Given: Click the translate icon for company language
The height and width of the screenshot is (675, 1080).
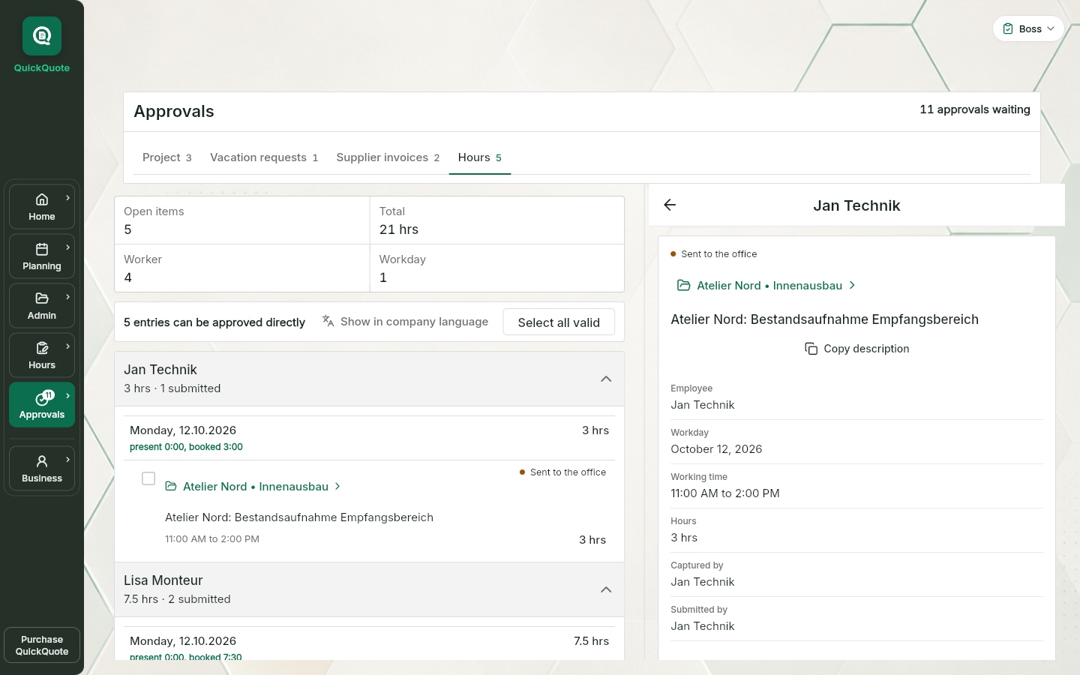Looking at the screenshot, I should [328, 321].
